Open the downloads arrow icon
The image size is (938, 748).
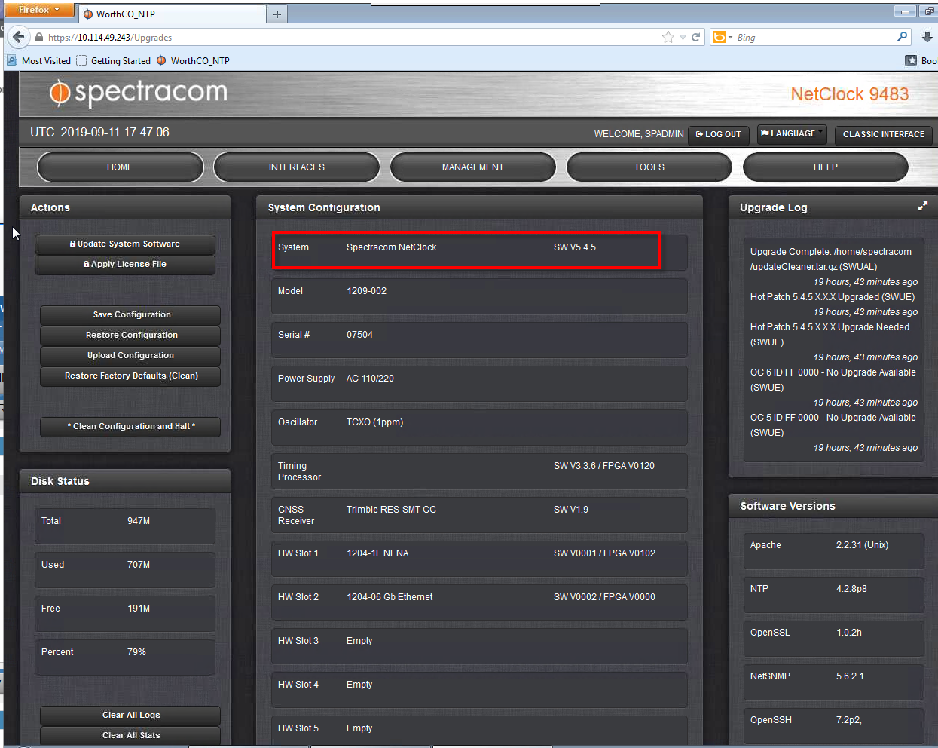(927, 37)
